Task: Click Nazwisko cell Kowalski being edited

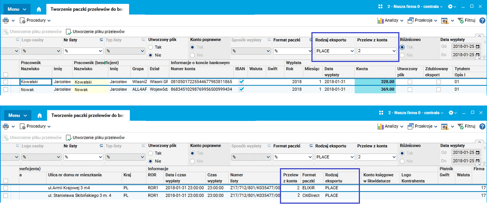Action: (x=36, y=82)
